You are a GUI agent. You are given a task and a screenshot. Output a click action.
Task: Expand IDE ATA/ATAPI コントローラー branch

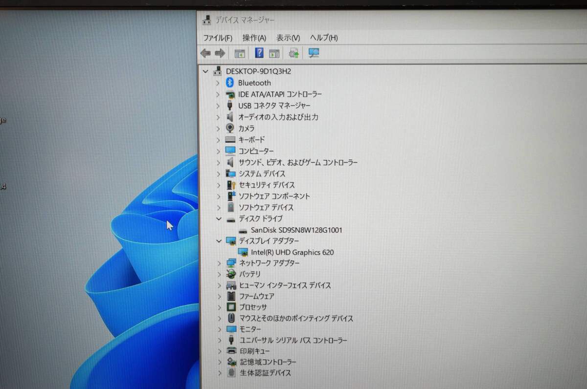[x=218, y=94]
